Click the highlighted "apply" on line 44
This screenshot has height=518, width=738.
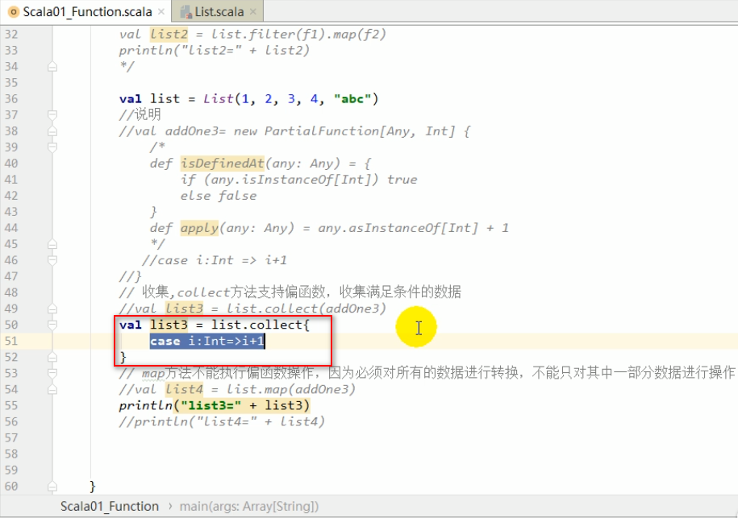click(x=199, y=228)
